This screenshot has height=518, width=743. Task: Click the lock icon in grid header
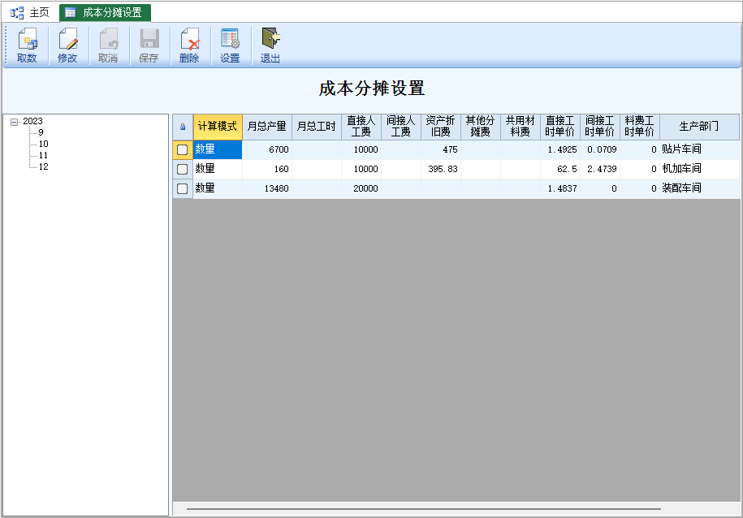pyautogui.click(x=182, y=127)
